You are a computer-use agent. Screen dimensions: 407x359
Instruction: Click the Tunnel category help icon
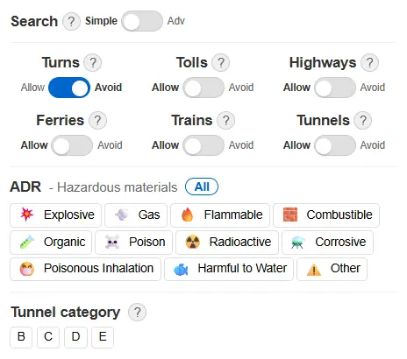[137, 313]
